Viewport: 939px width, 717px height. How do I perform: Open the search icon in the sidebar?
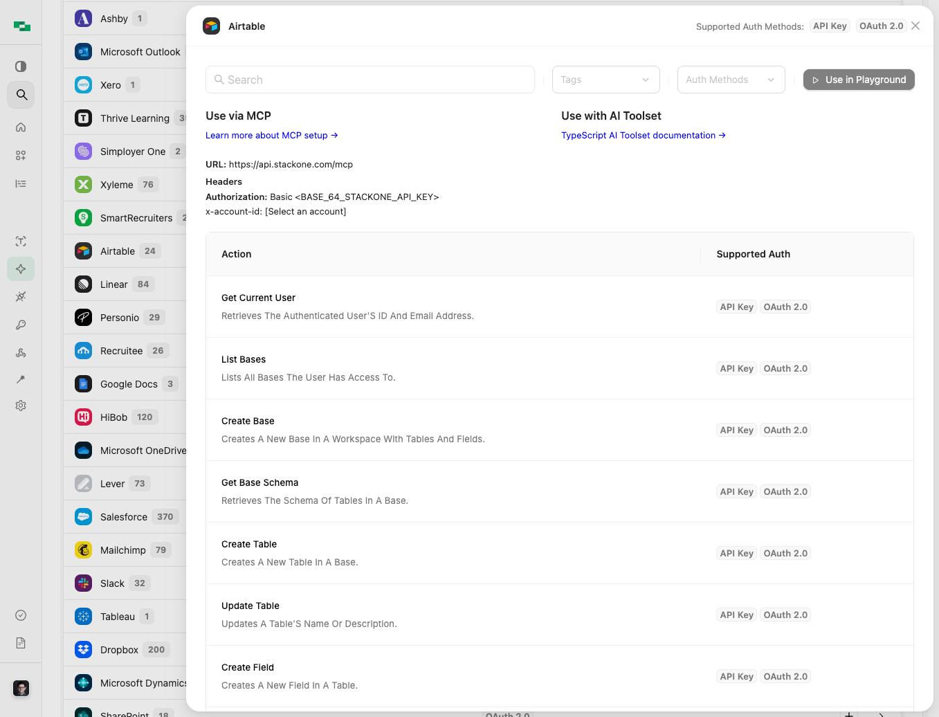coord(21,95)
